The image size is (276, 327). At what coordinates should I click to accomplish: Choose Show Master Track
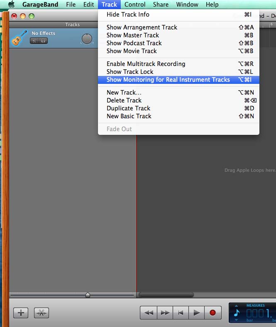point(178,35)
